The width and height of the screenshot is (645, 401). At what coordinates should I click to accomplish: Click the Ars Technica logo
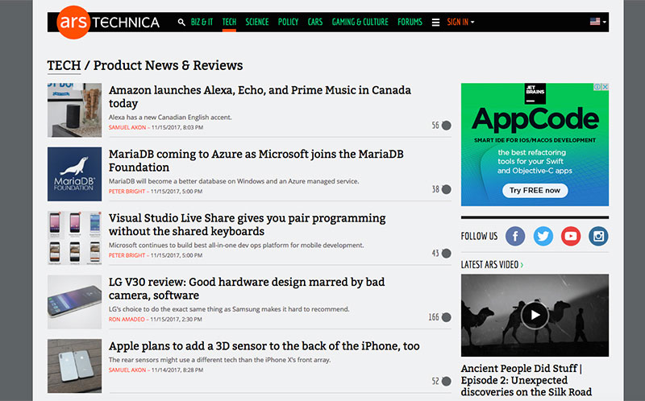[108, 23]
